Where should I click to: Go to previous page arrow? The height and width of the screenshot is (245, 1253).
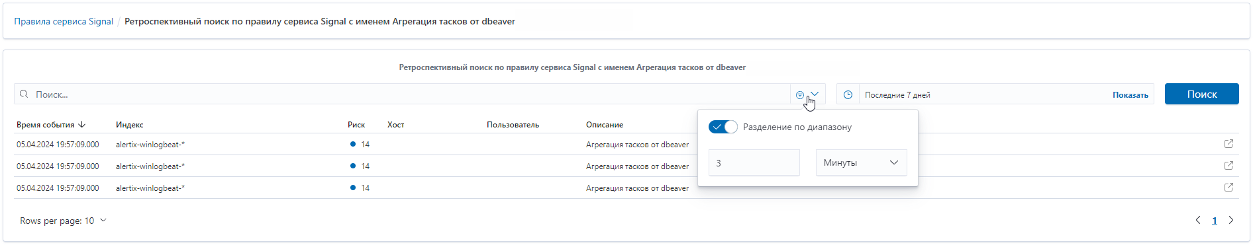tap(1198, 221)
